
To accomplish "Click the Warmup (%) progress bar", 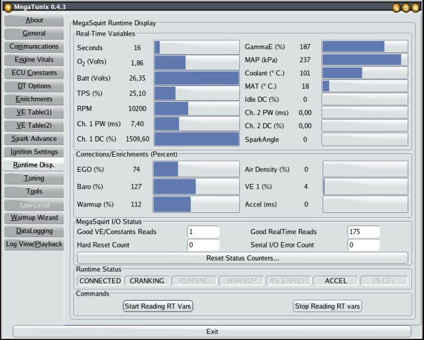I will pos(196,204).
